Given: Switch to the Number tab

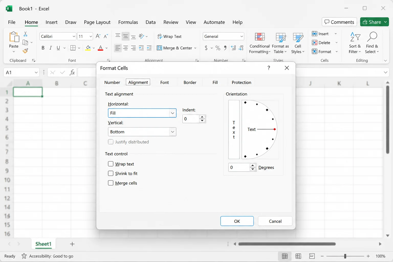Looking at the screenshot, I should pos(112,82).
